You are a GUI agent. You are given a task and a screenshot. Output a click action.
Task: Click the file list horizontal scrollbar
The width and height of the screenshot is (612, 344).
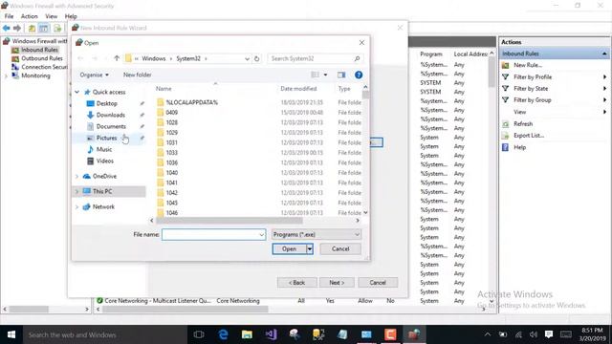(229, 221)
